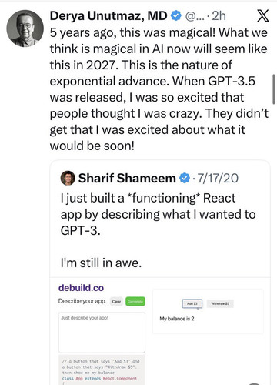
Task: Open the Sharif Shameem name link
Action: pos(127,178)
